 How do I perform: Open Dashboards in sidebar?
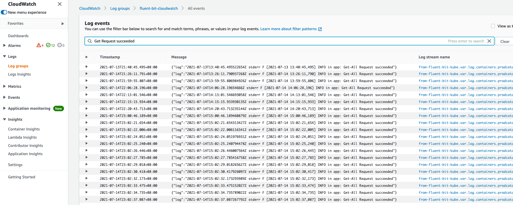(x=18, y=36)
